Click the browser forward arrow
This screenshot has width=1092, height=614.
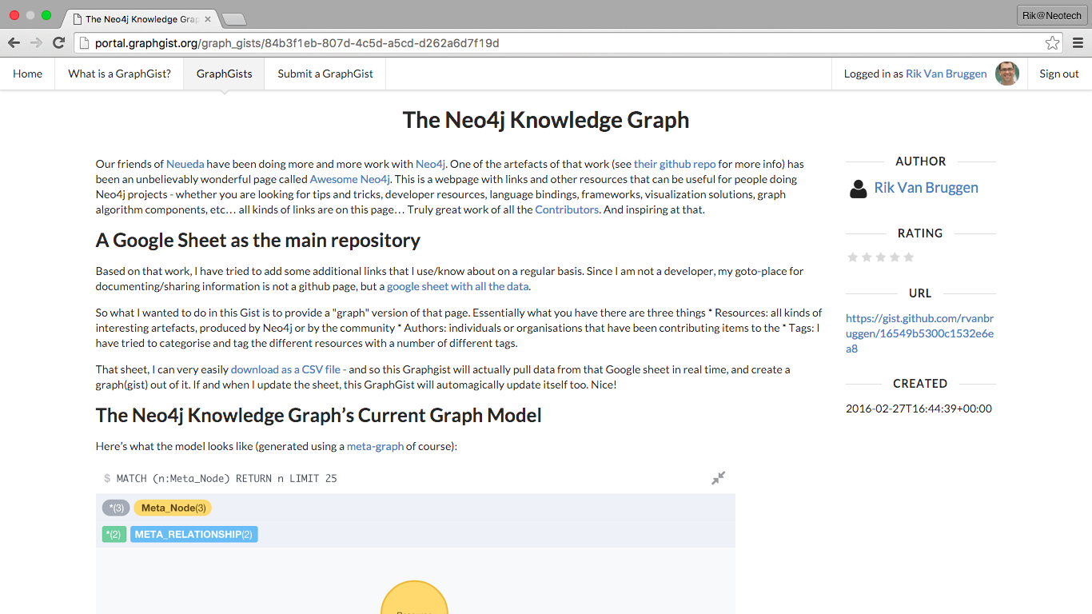click(36, 43)
